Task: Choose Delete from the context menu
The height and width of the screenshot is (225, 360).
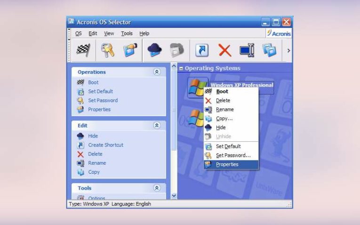Action: tap(231, 101)
